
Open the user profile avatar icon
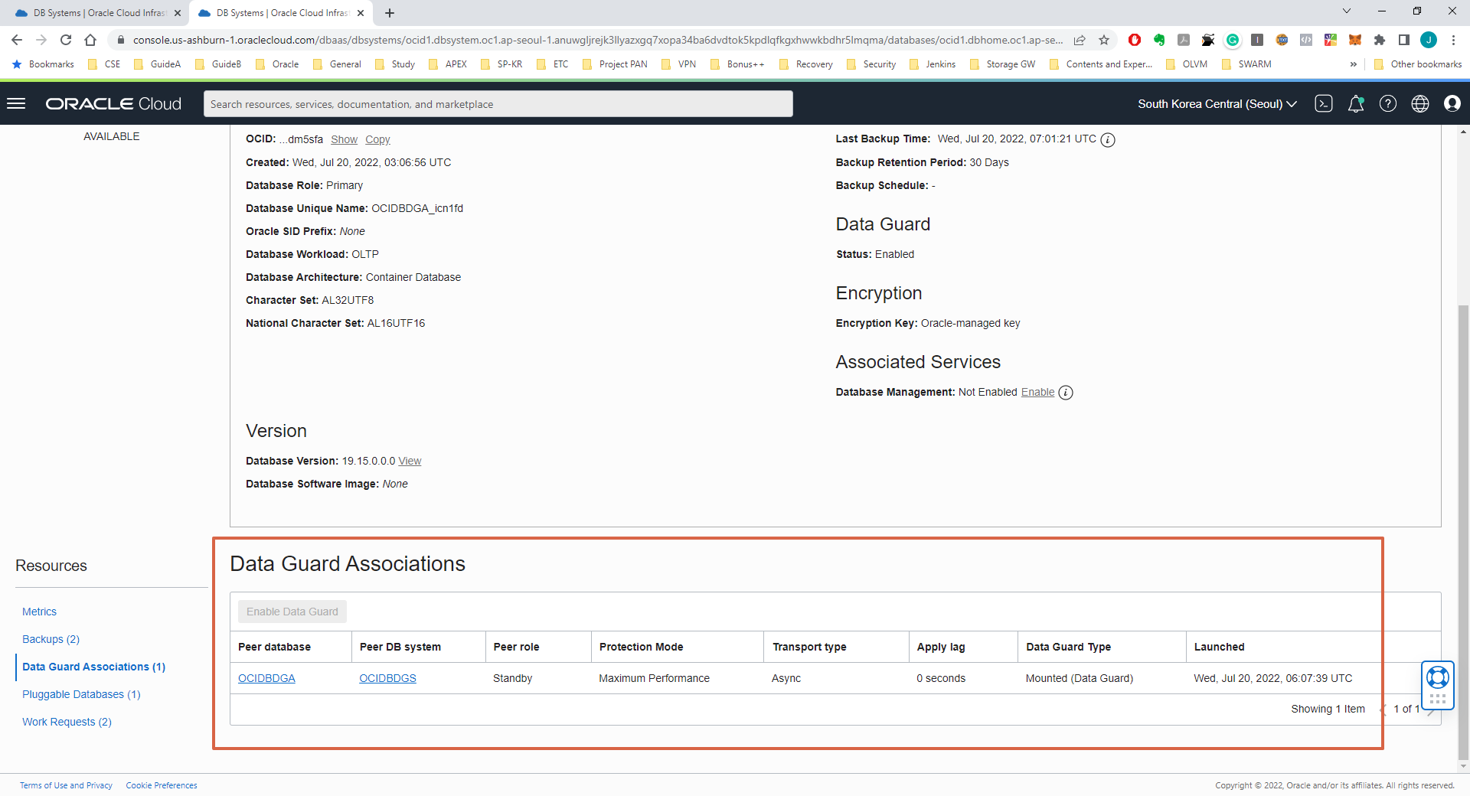(1452, 103)
